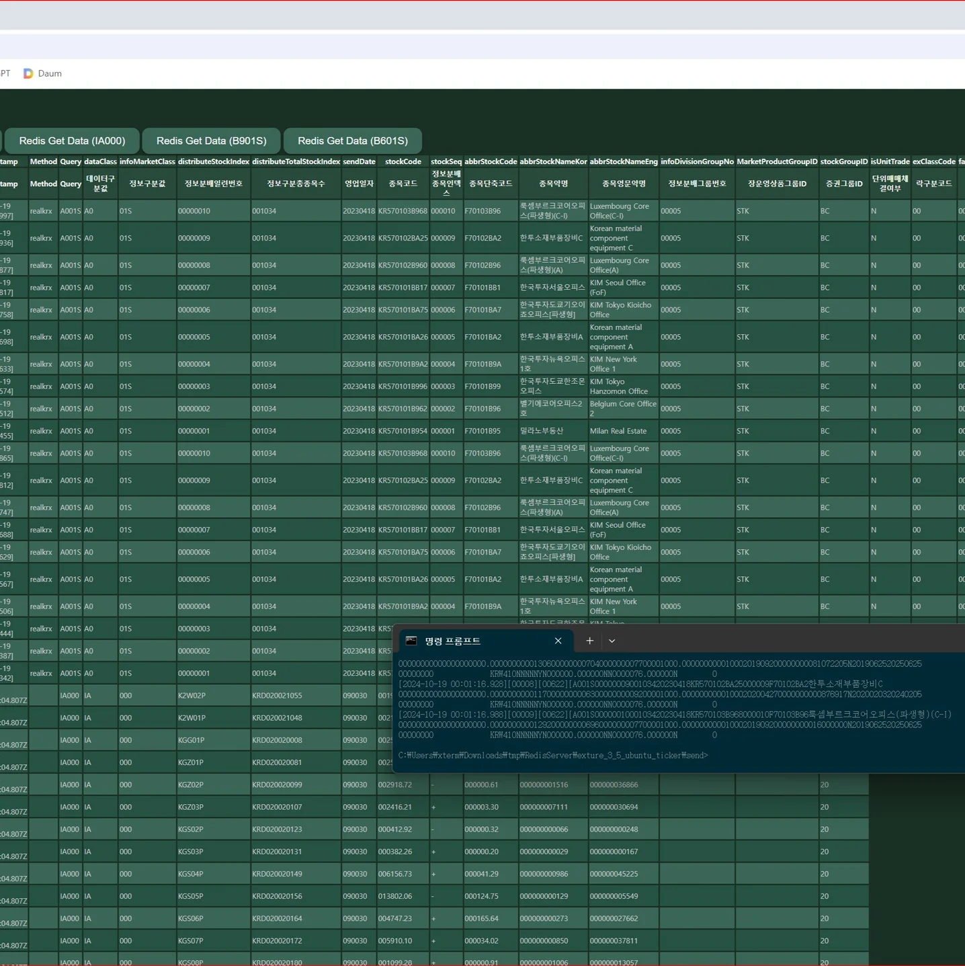Select the stockCode column header
Image resolution: width=965 pixels, height=966 pixels.
pyautogui.click(x=403, y=161)
